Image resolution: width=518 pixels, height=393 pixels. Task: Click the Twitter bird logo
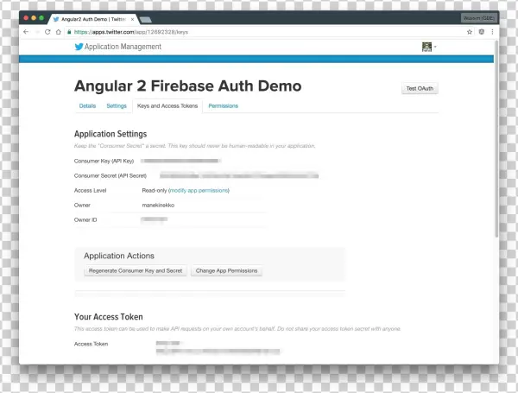79,47
